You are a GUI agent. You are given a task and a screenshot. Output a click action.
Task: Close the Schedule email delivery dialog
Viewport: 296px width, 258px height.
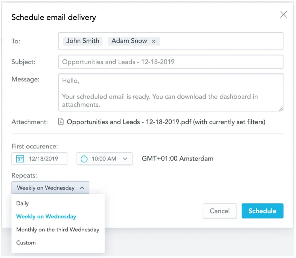[284, 15]
